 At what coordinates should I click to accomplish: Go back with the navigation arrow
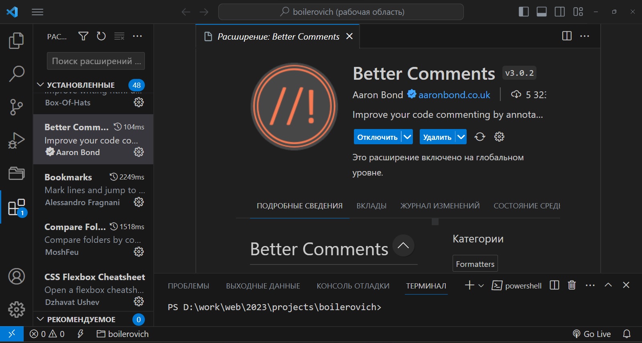pos(186,12)
